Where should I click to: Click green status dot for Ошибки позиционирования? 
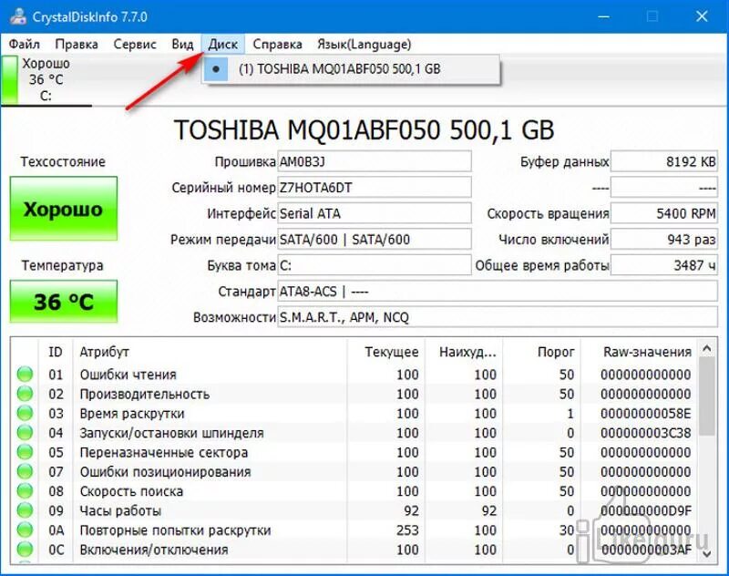(25, 472)
